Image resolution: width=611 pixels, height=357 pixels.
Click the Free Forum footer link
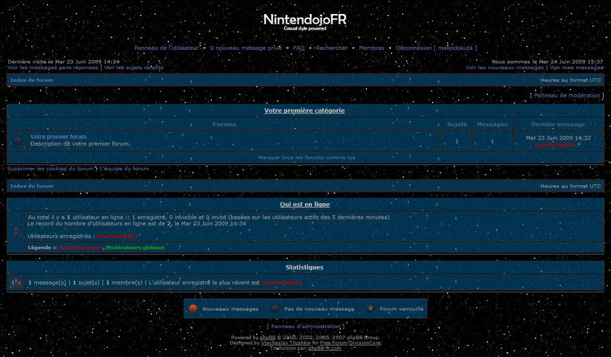coord(334,343)
